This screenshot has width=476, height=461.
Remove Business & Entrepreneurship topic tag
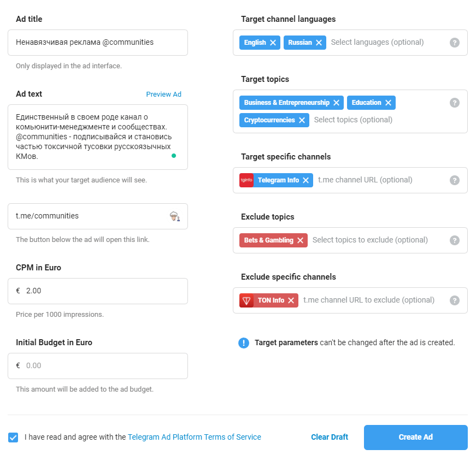[336, 103]
